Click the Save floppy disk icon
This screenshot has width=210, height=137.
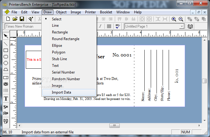(22, 19)
